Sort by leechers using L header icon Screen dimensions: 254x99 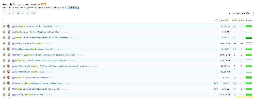(242, 20)
